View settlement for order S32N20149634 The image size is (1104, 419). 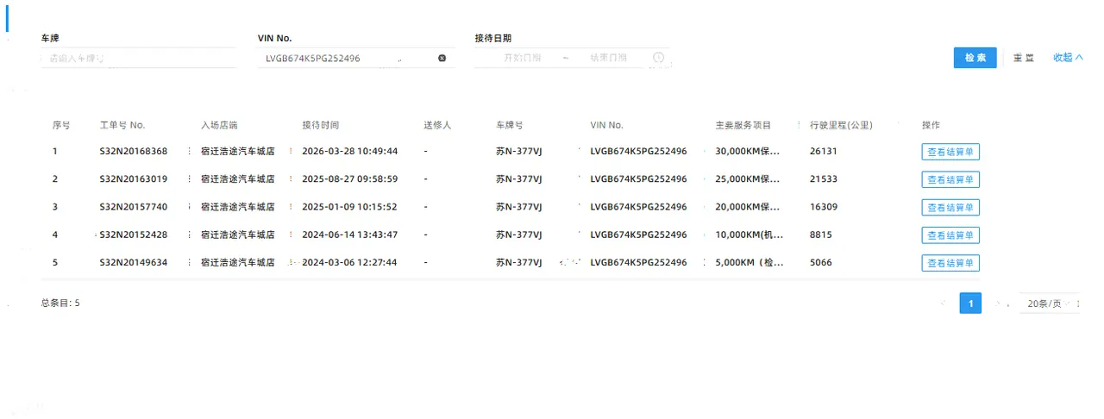click(950, 263)
